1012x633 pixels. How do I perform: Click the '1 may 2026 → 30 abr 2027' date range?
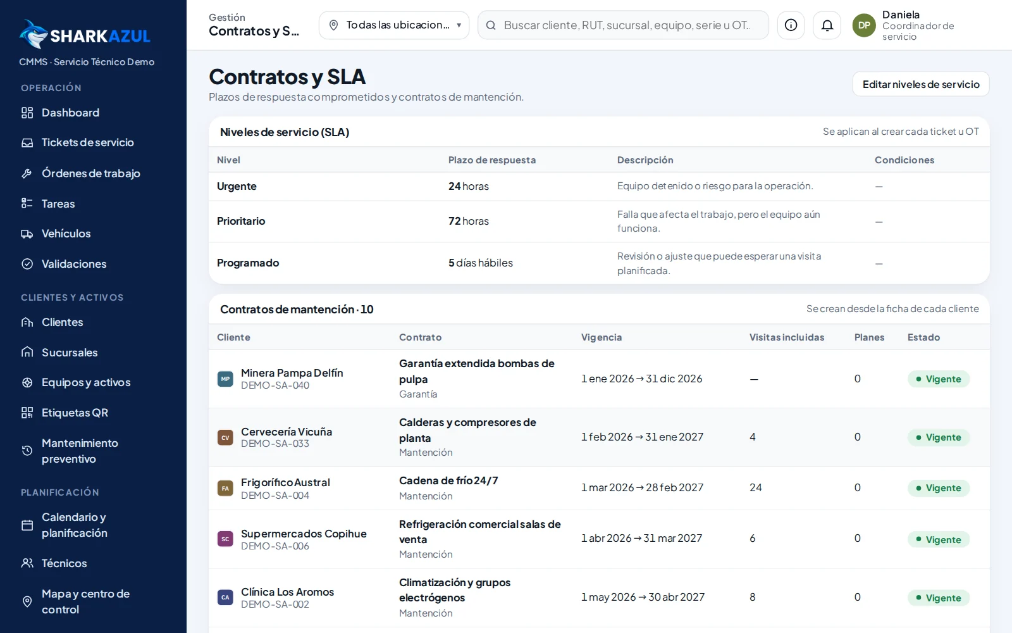[x=643, y=597]
